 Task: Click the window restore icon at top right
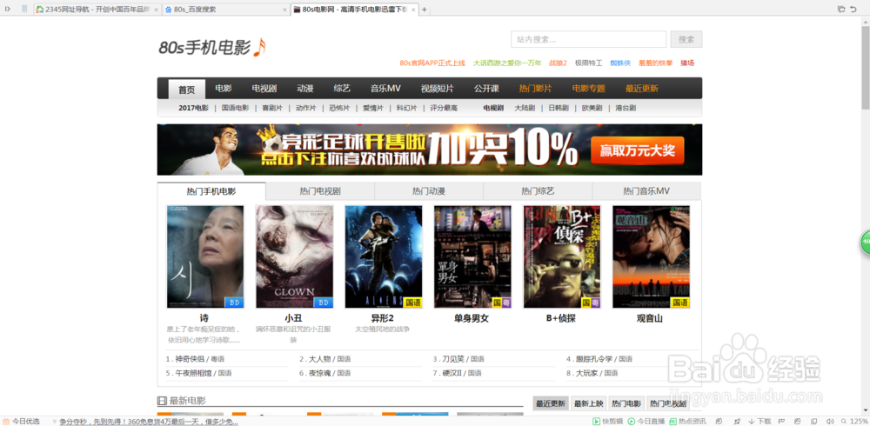click(841, 9)
